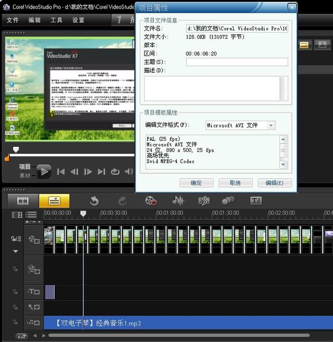The height and width of the screenshot is (342, 333).
Task: Click the 编辑(E) button in the dialog
Action: click(x=274, y=183)
